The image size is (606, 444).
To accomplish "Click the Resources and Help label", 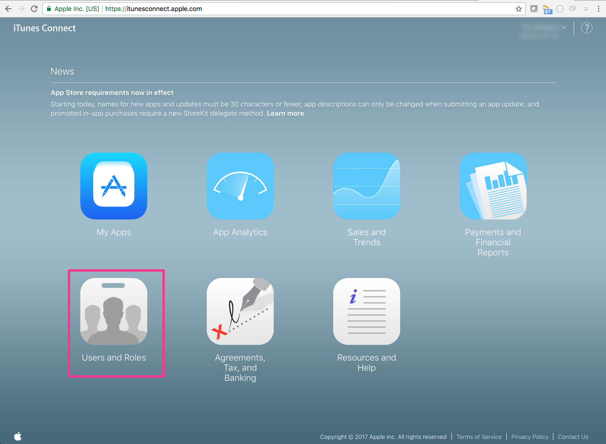I will (x=366, y=363).
